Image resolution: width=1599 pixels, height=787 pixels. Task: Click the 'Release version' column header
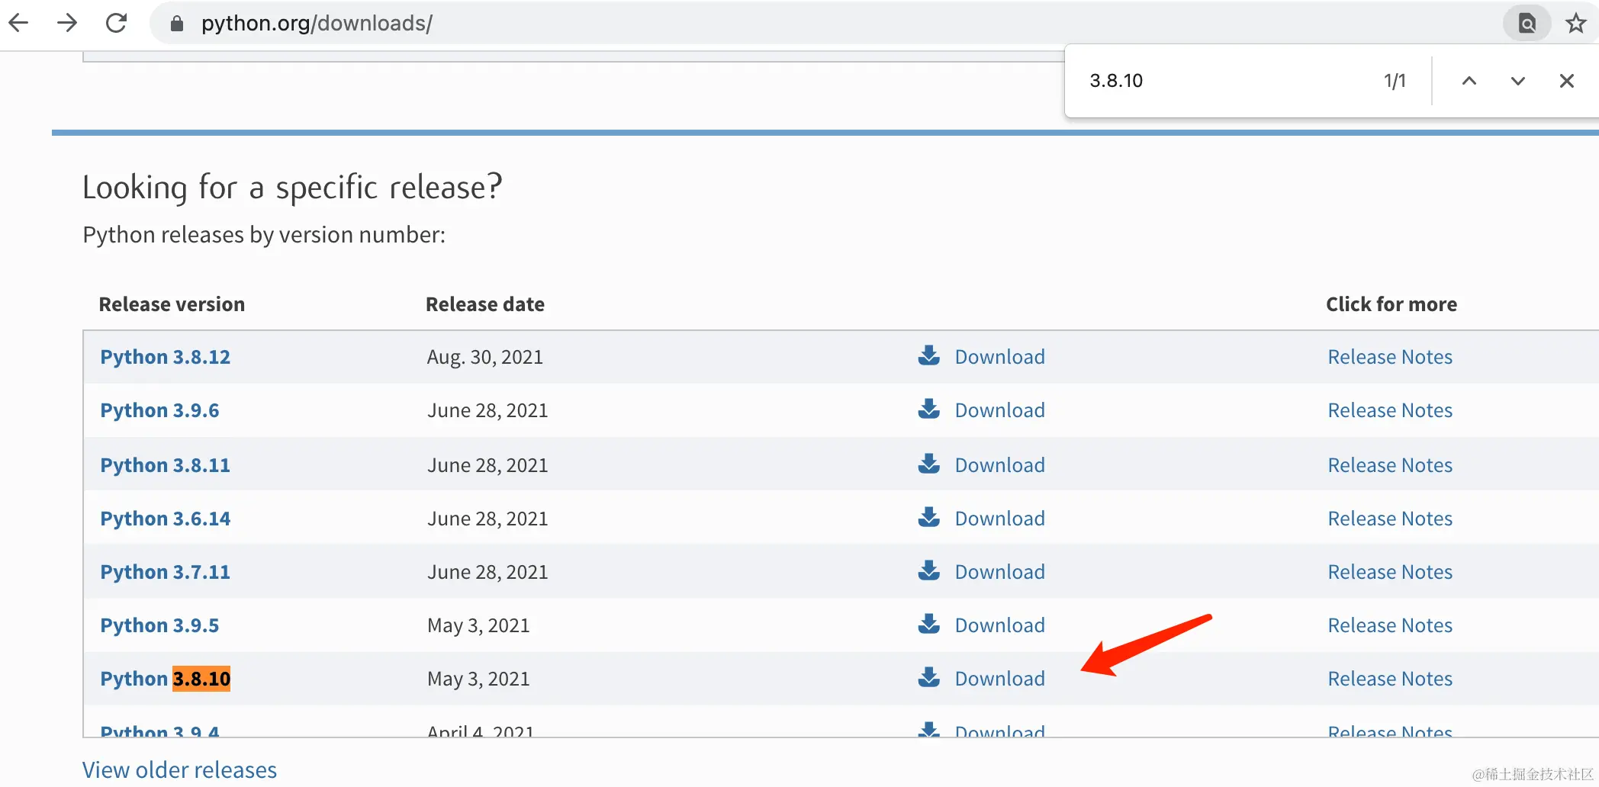click(172, 304)
